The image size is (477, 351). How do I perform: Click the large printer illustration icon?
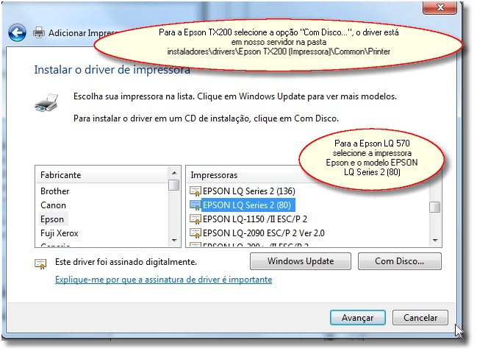pyautogui.click(x=46, y=103)
